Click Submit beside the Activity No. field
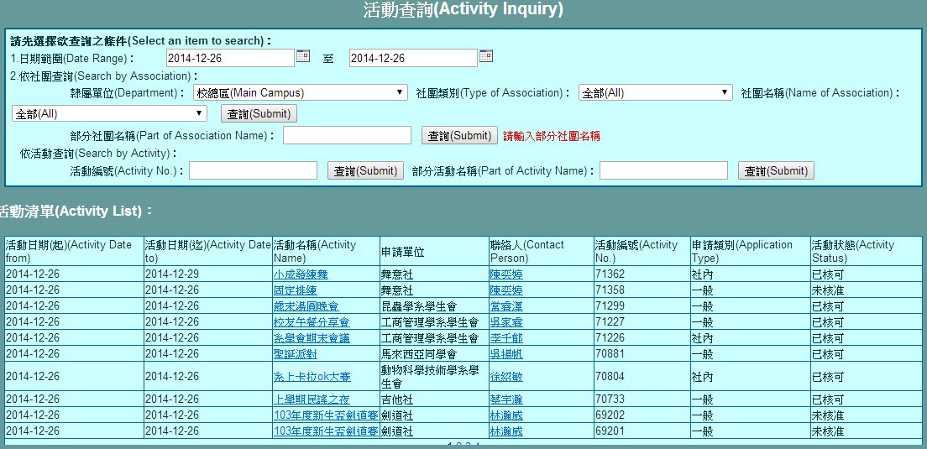 point(365,171)
